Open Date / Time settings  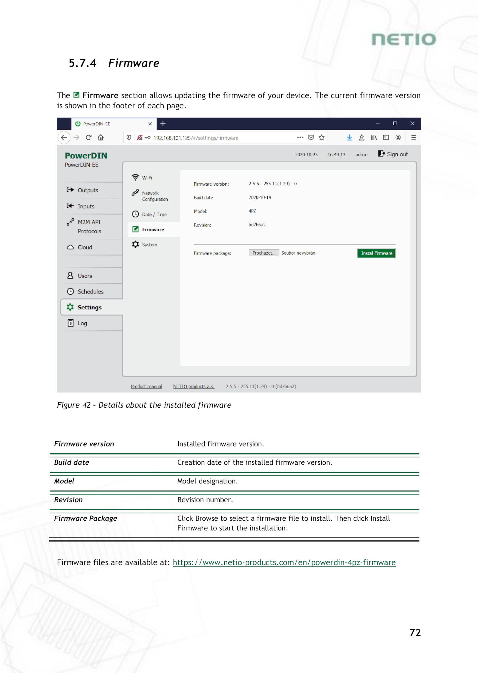tap(154, 214)
